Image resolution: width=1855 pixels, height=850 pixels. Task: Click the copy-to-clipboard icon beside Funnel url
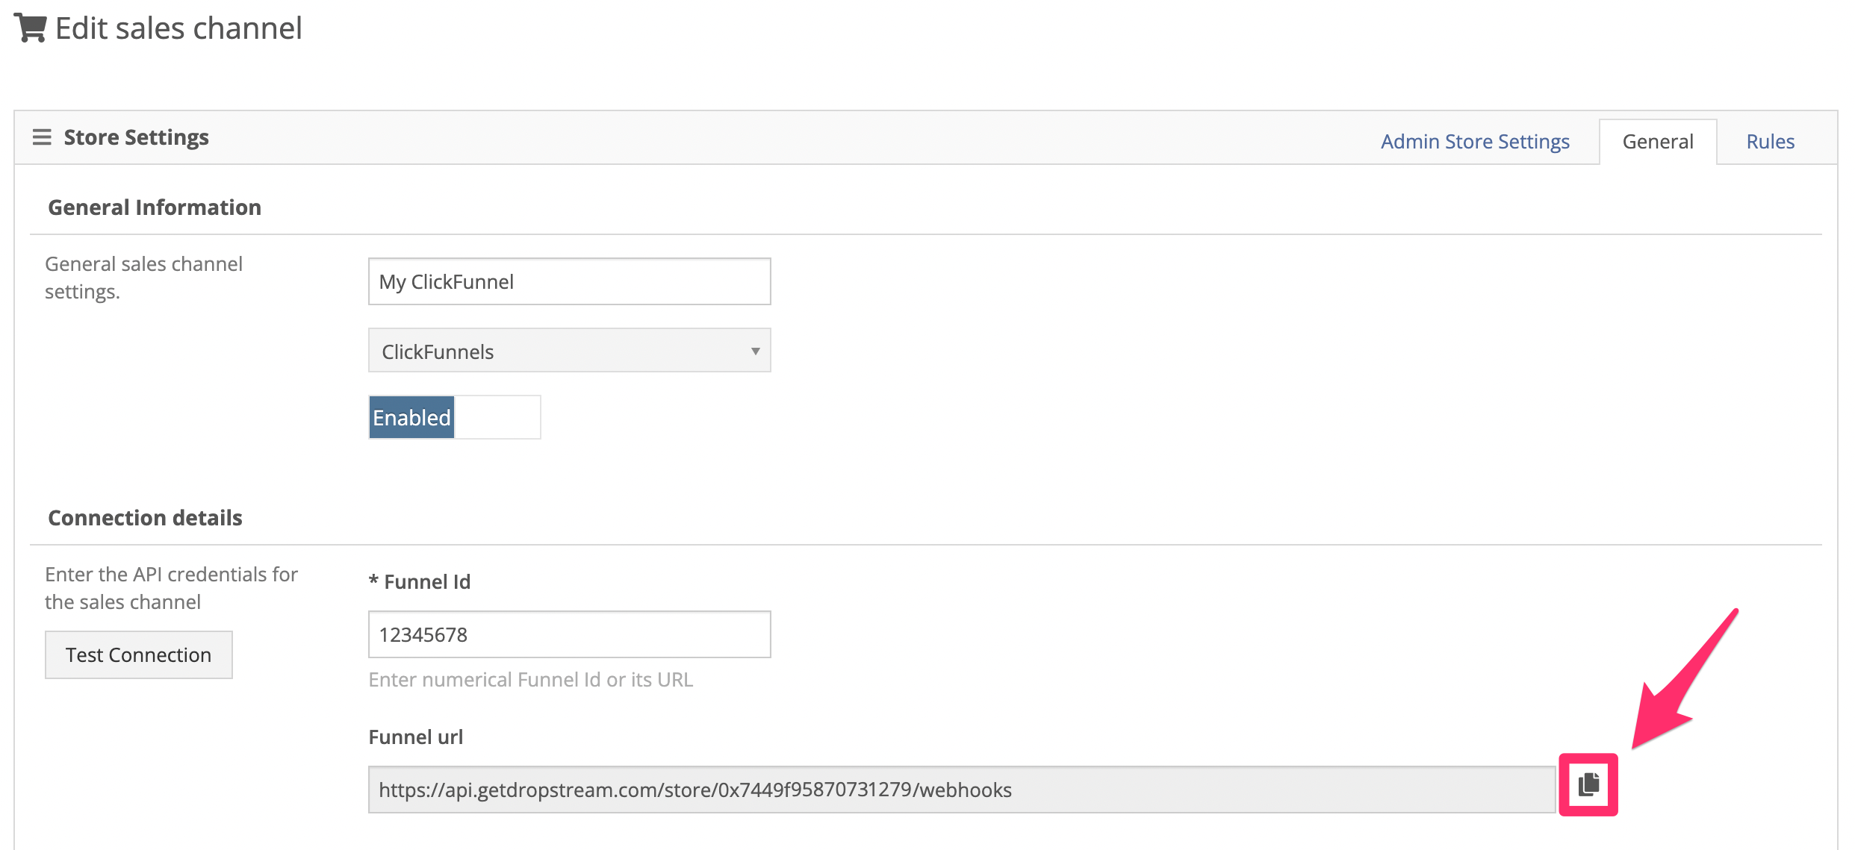tap(1588, 784)
